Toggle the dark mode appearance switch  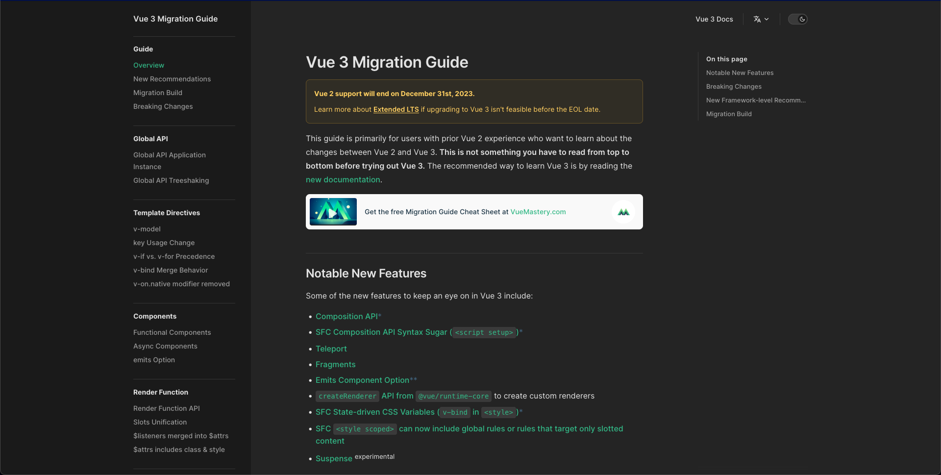pos(797,19)
